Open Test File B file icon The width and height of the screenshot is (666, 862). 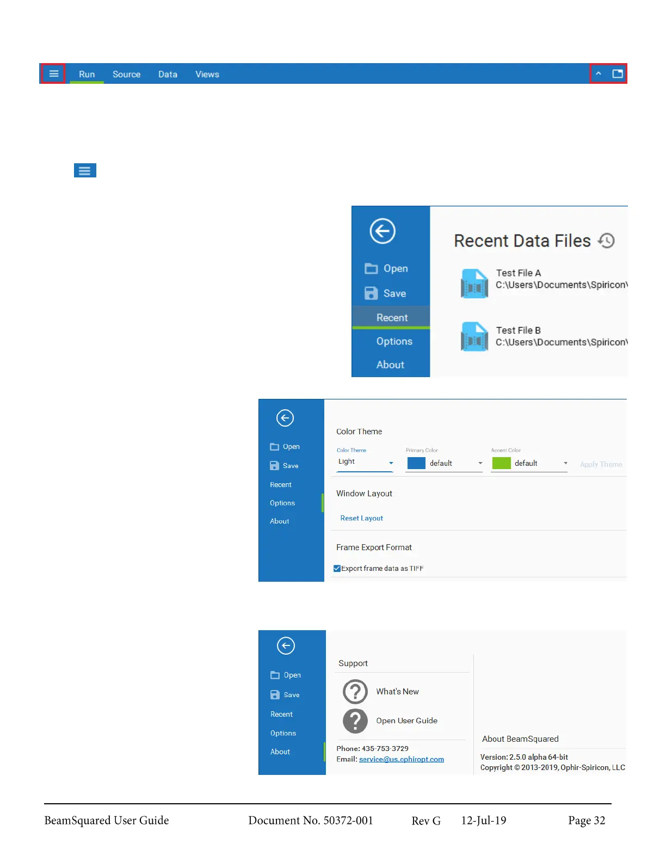(x=474, y=337)
